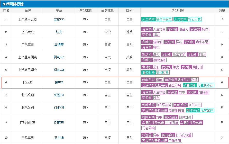229x144 pixels.
Task: Click the 典型问题 column header
Action: point(178,10)
